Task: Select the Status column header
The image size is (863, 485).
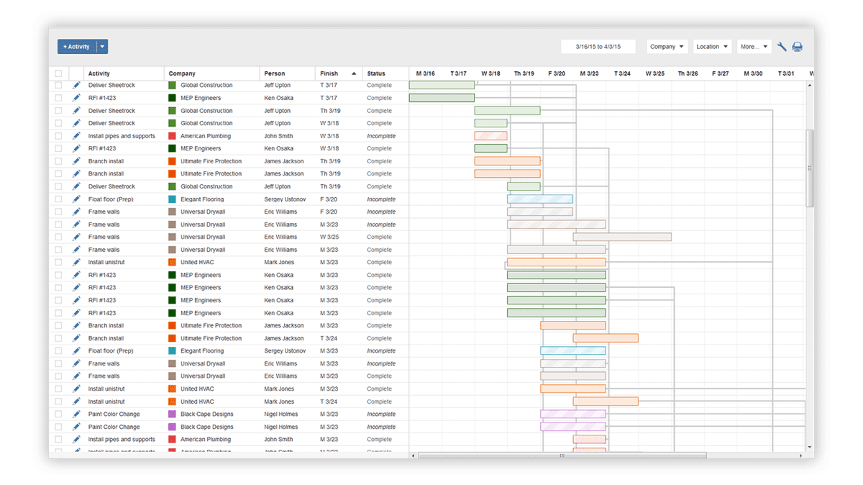Action: [376, 73]
